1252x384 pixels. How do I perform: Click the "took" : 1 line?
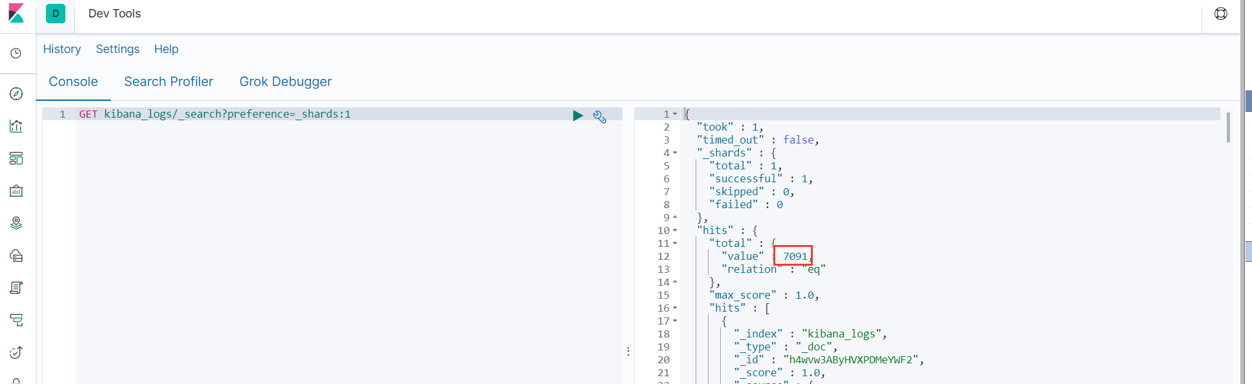click(730, 127)
